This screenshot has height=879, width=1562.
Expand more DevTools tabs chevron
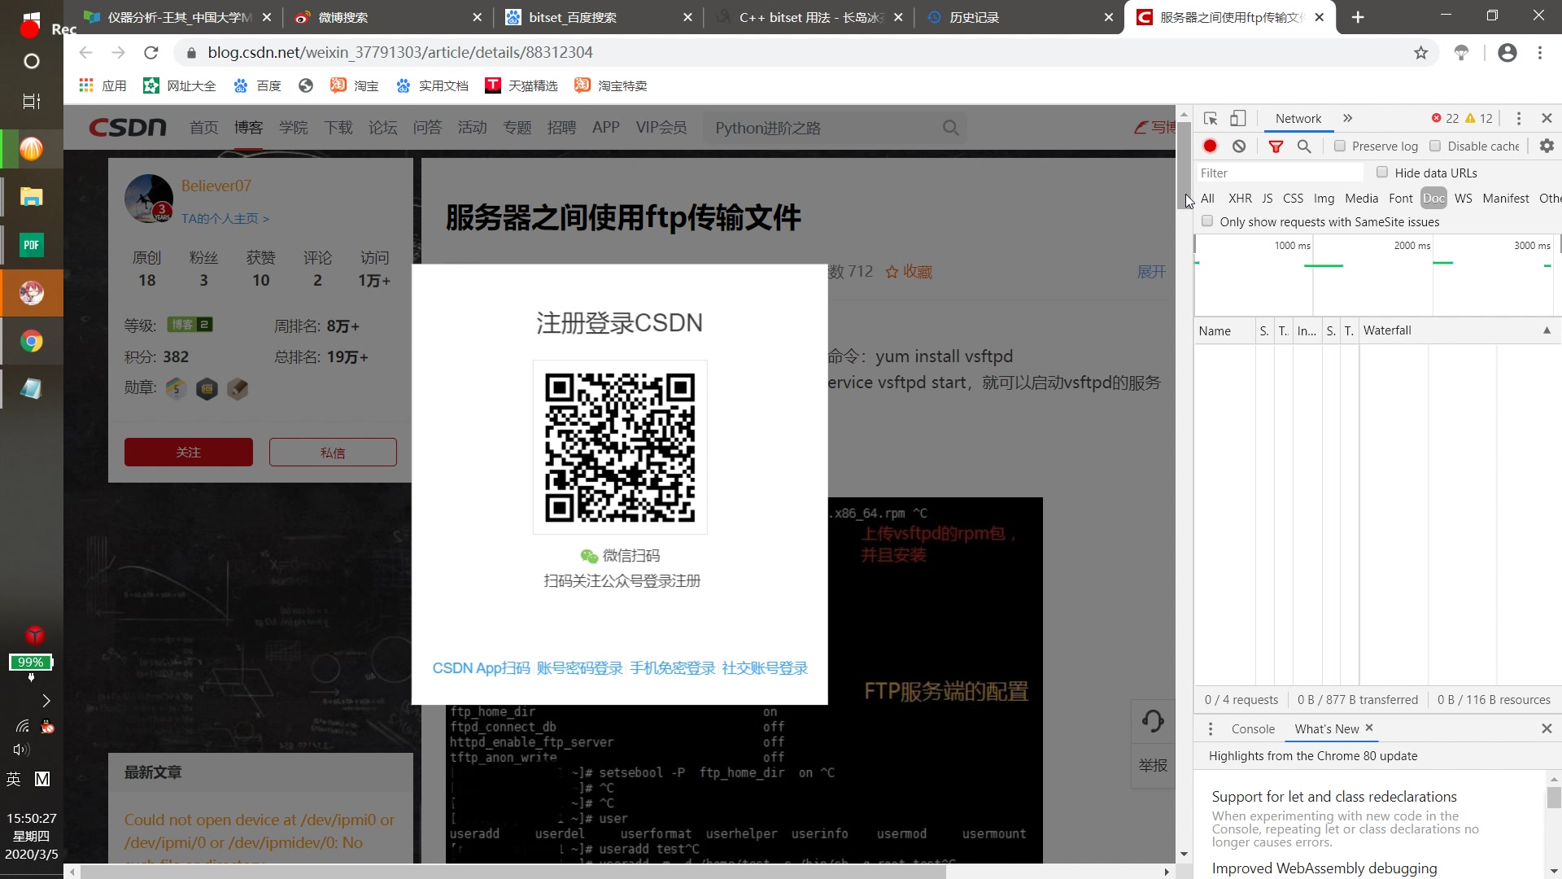(1347, 119)
